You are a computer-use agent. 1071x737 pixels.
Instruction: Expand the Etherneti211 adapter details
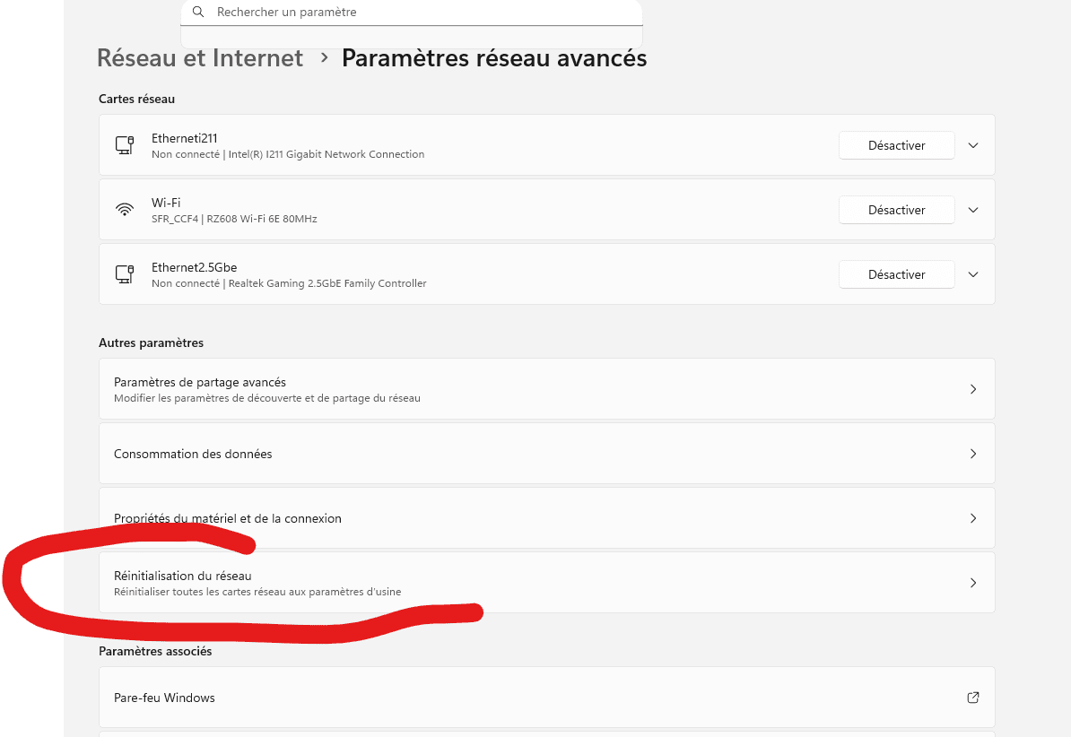pos(973,145)
